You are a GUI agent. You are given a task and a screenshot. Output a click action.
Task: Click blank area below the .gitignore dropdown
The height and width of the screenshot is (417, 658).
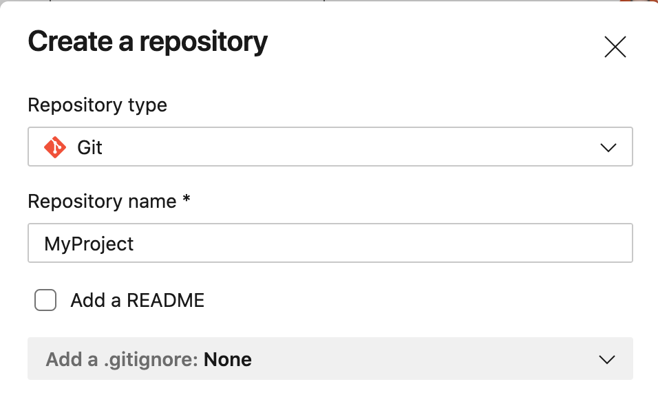[330, 399]
